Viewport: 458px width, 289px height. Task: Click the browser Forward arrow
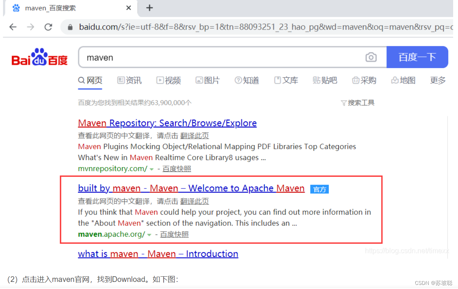[x=31, y=27]
